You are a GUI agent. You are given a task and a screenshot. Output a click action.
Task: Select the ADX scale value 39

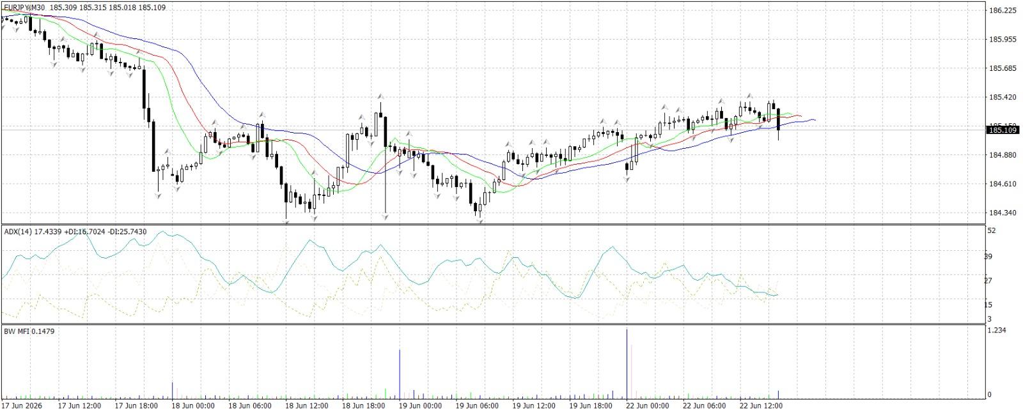coord(988,257)
